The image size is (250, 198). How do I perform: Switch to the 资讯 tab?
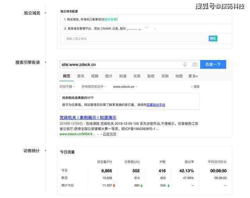(x=81, y=76)
